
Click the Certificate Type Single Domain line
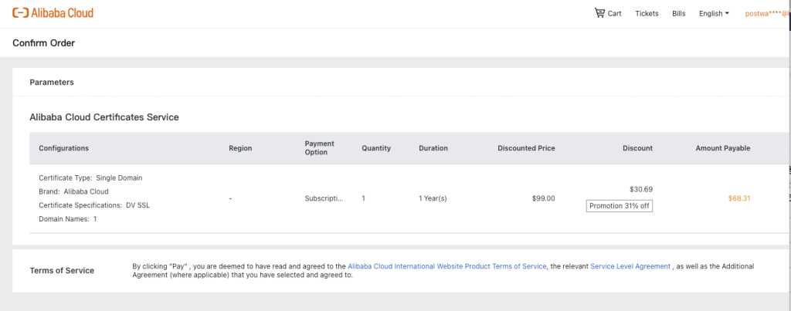(90, 177)
